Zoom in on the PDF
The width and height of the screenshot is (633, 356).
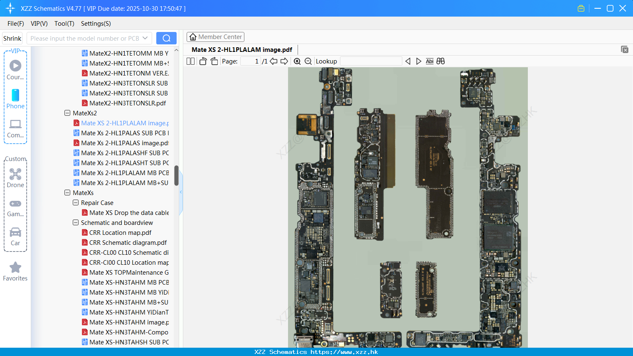pos(297,61)
